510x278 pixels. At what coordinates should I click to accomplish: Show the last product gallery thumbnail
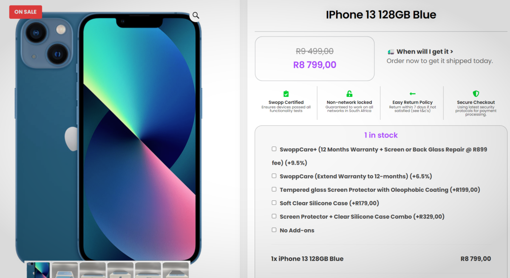coord(176,270)
